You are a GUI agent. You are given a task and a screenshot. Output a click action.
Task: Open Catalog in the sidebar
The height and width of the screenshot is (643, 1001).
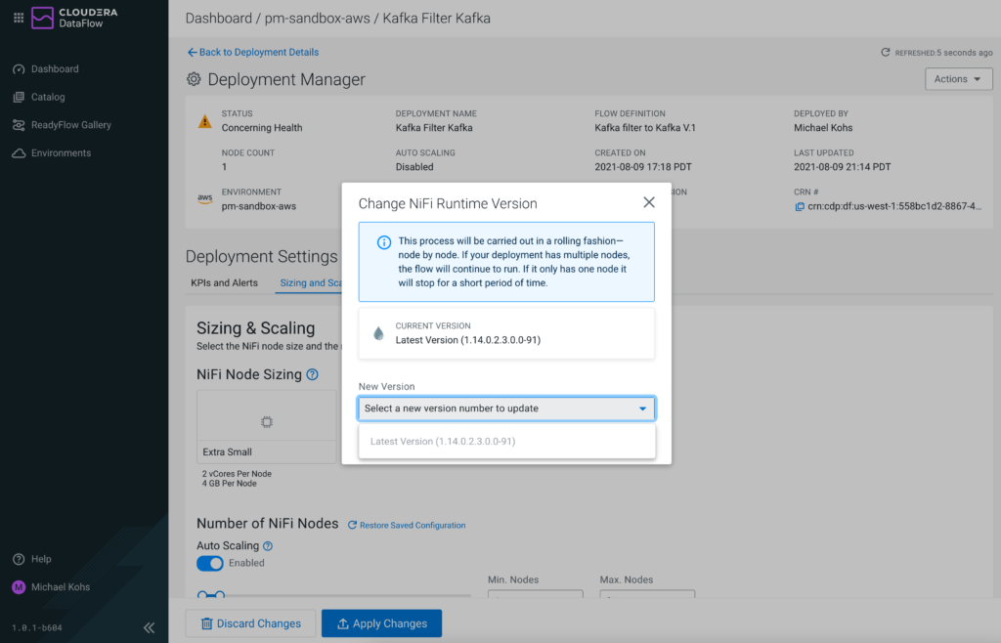48,97
